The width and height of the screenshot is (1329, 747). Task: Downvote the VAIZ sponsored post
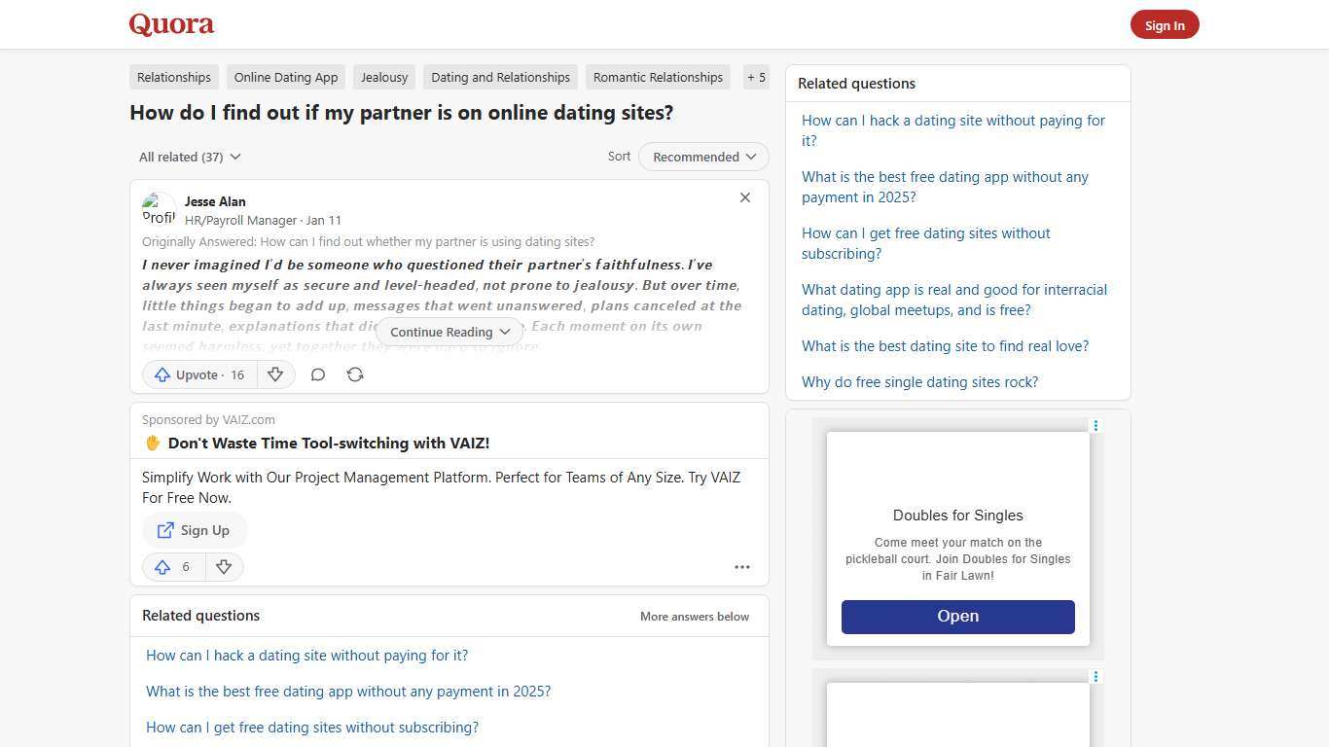coord(224,567)
